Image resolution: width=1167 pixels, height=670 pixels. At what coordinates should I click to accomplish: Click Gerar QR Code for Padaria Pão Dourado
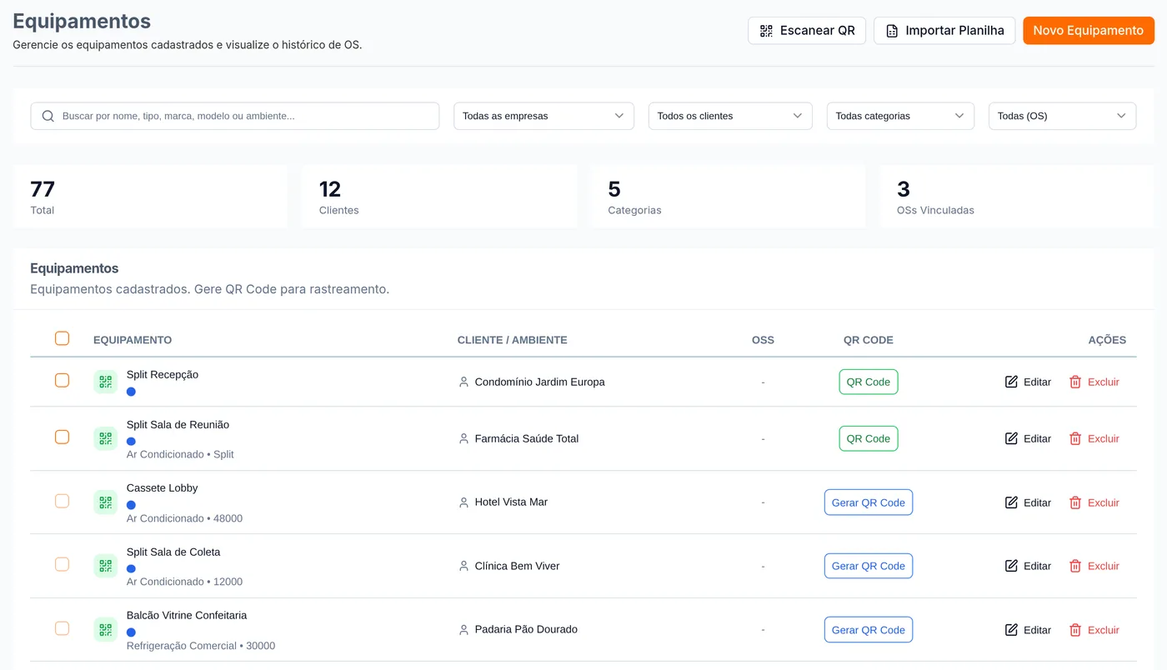pyautogui.click(x=869, y=630)
